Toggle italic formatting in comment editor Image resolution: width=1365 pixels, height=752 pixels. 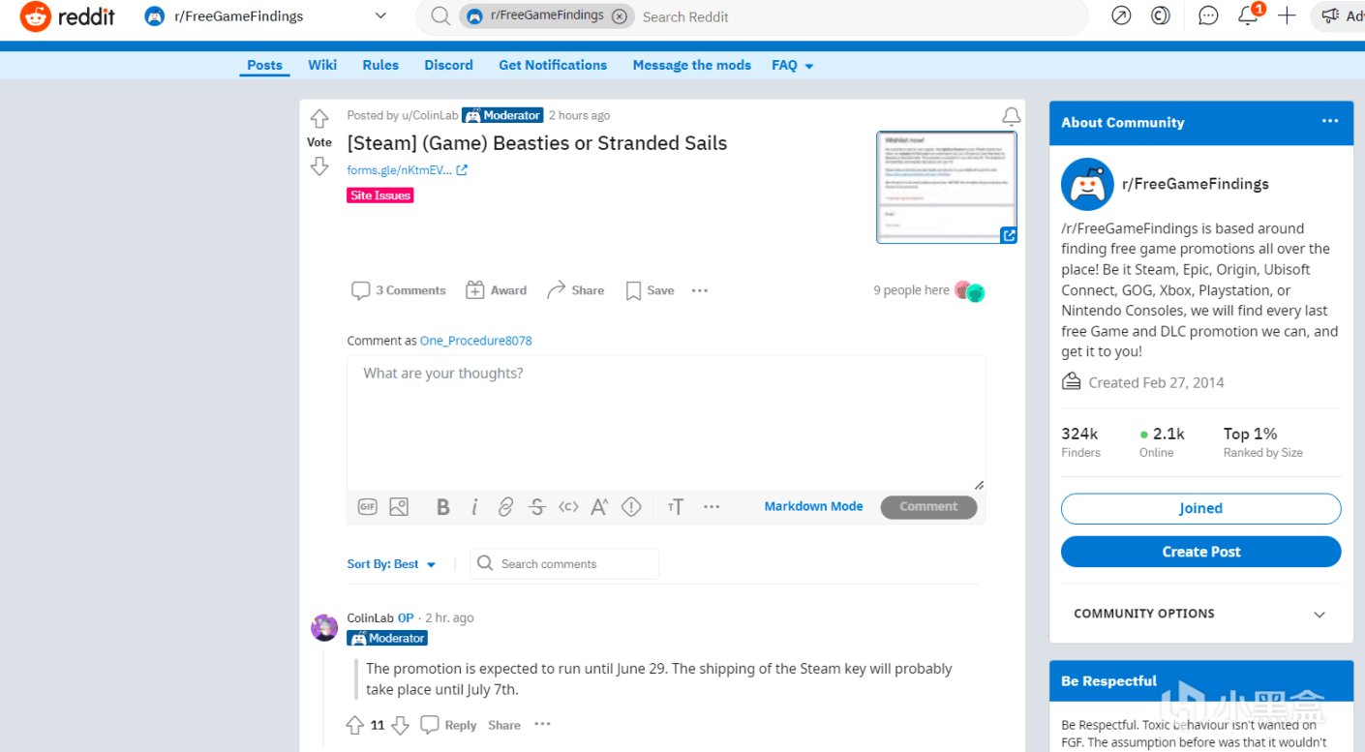pyautogui.click(x=474, y=507)
